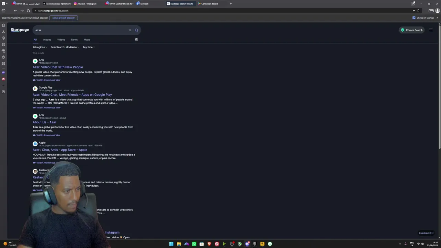Open the About Us - Azar result

click(44, 122)
